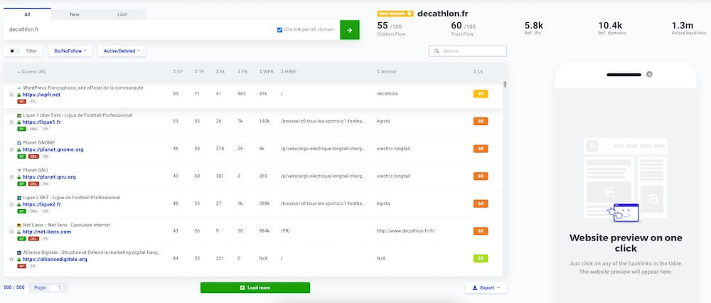Screen dimensions: 711x303
Task: Click the plus icon on Load more
Action: (x=242, y=287)
